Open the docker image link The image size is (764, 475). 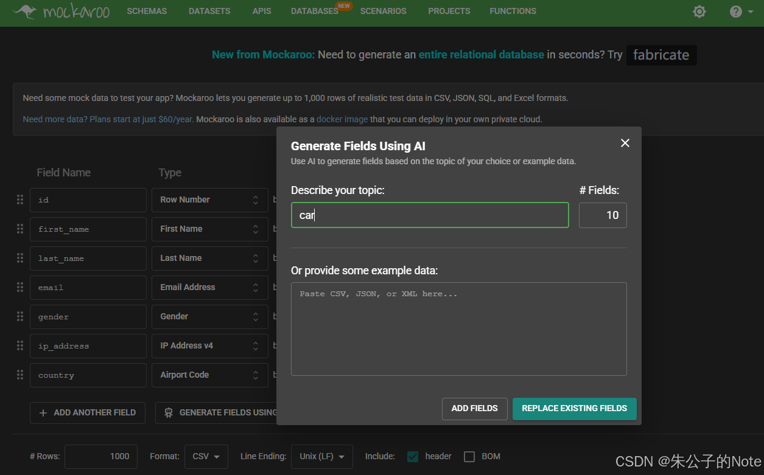pyautogui.click(x=342, y=119)
